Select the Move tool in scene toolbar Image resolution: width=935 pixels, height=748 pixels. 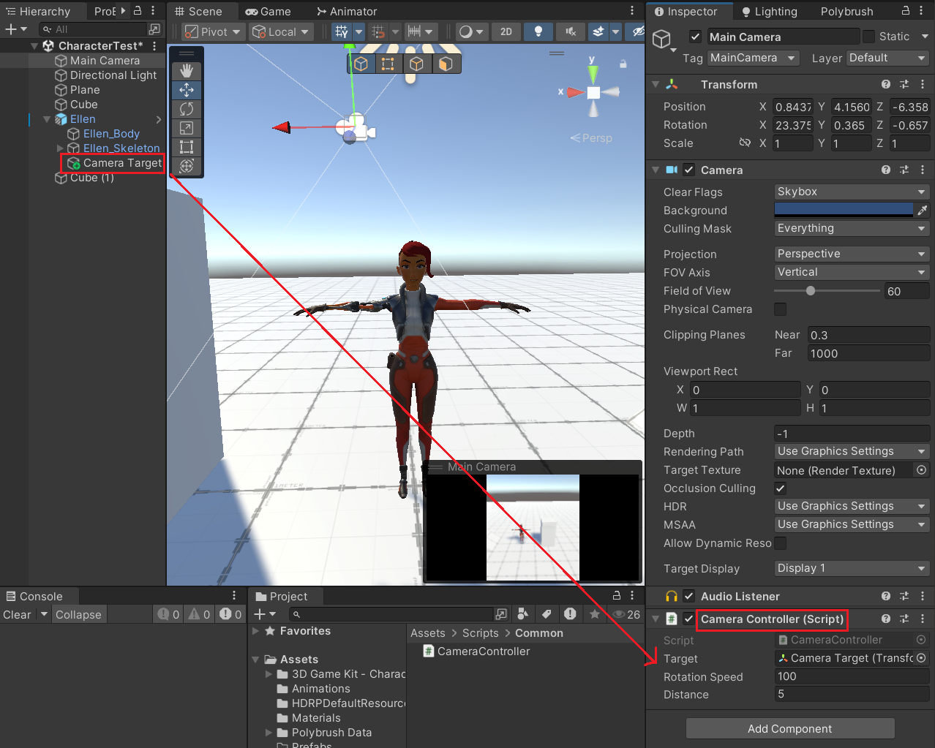[187, 90]
